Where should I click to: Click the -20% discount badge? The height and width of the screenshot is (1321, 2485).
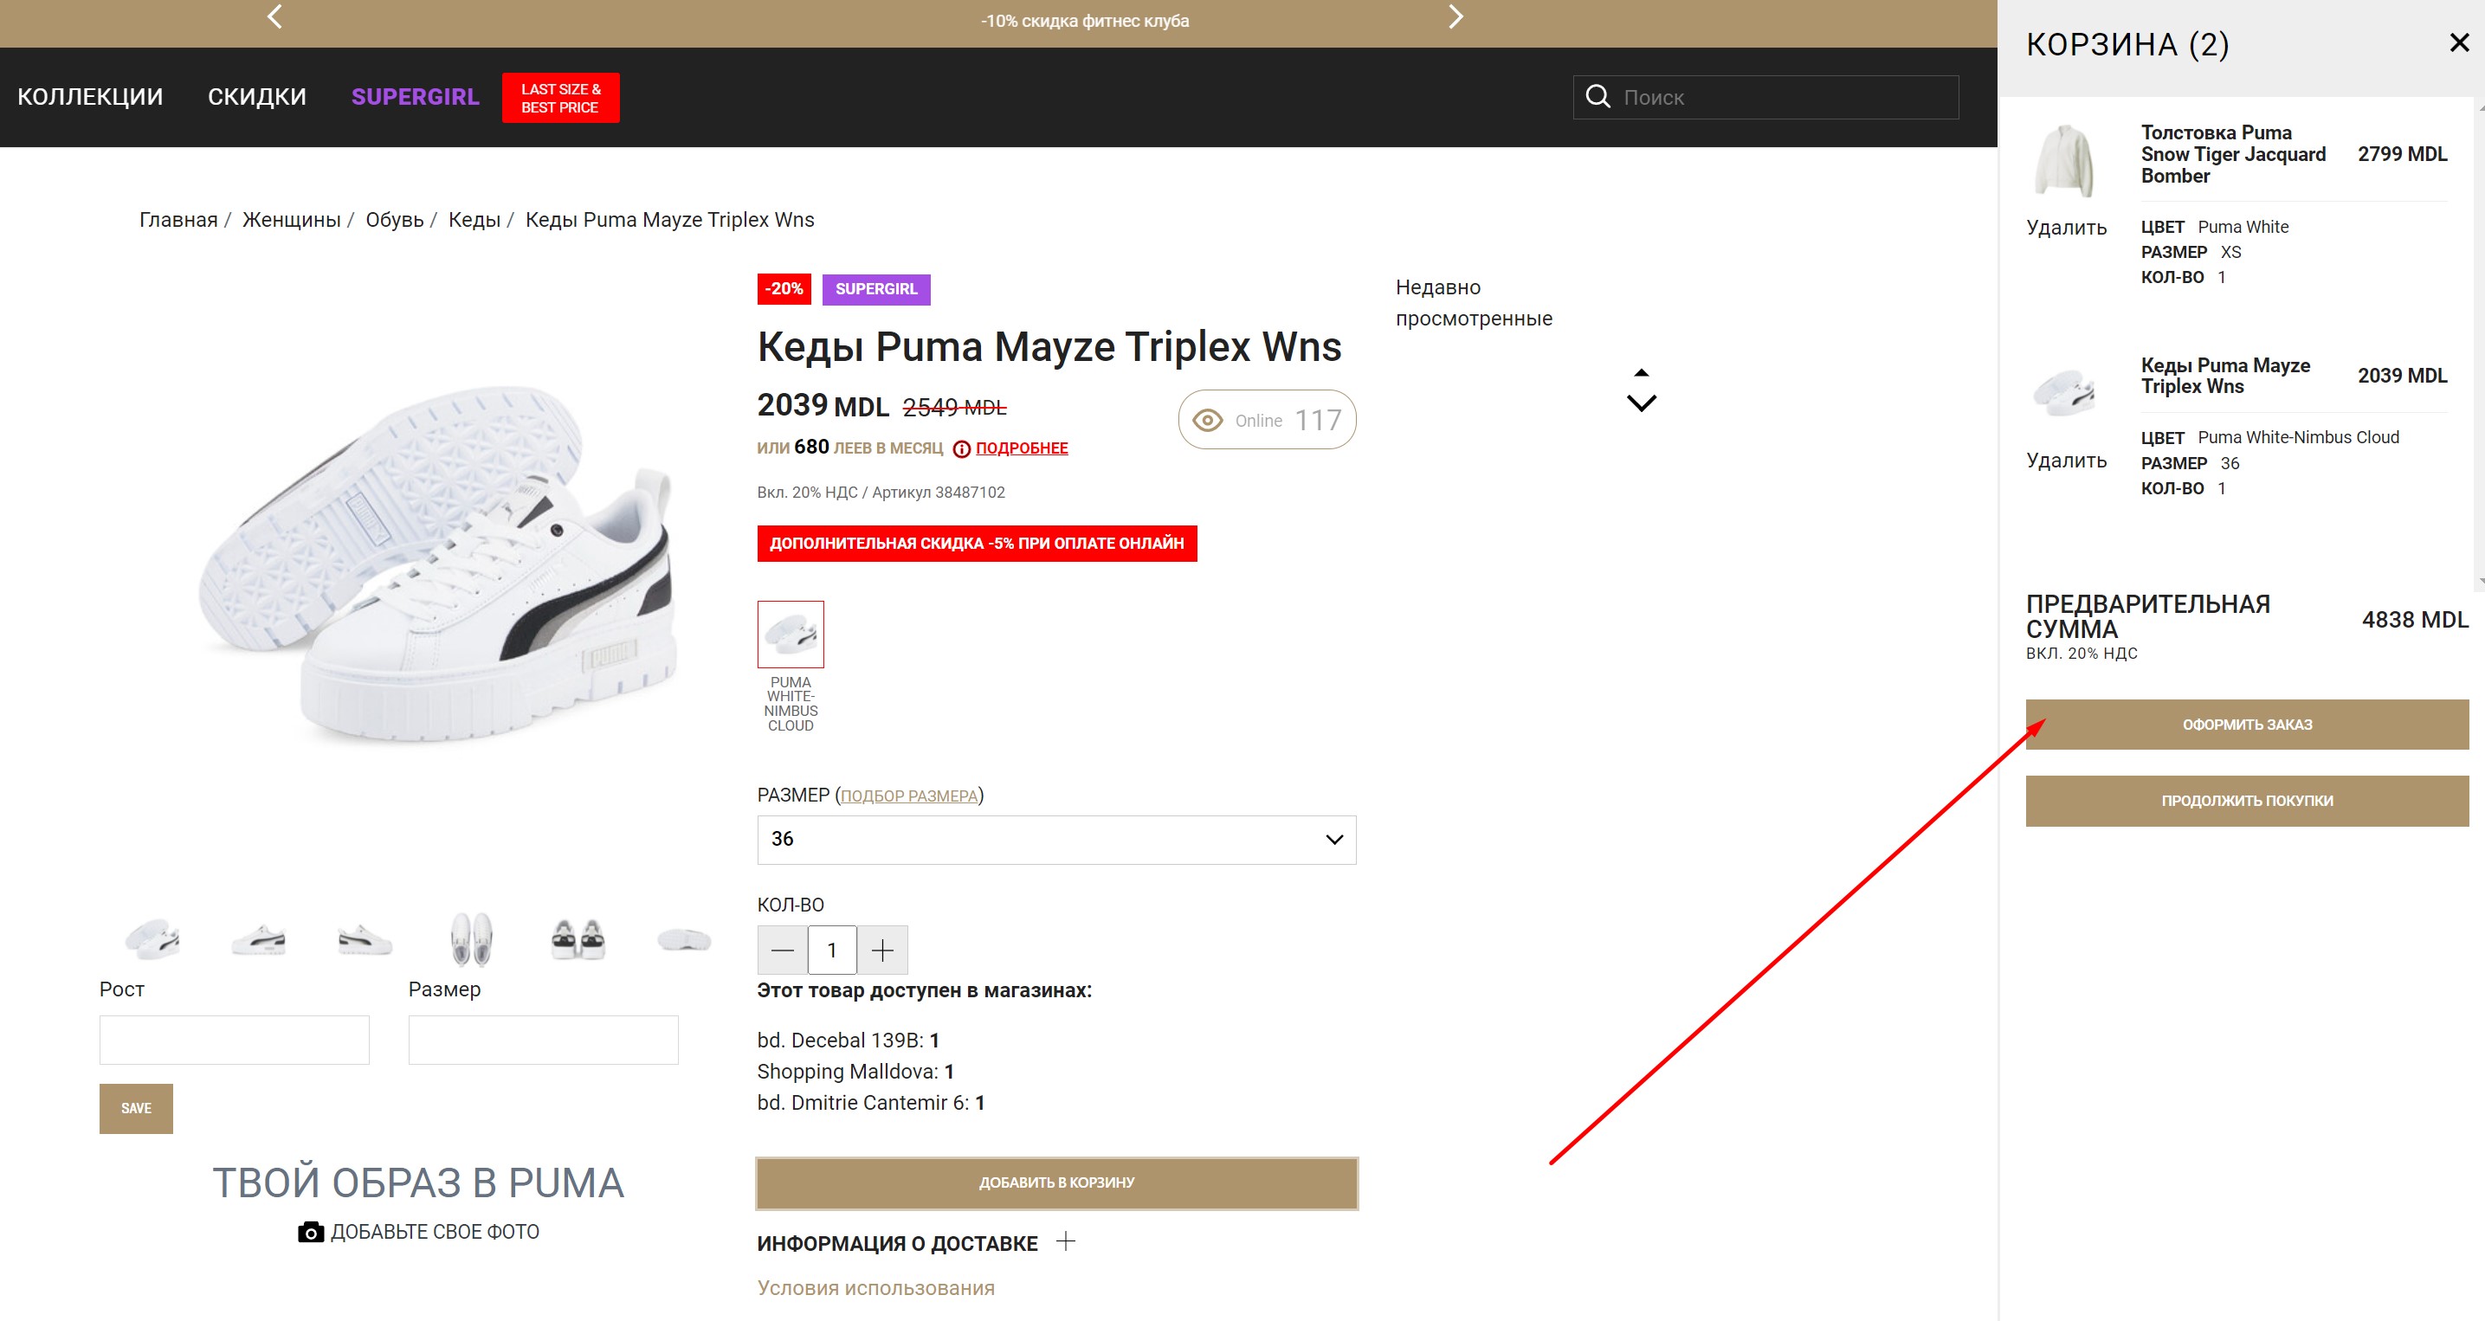784,289
